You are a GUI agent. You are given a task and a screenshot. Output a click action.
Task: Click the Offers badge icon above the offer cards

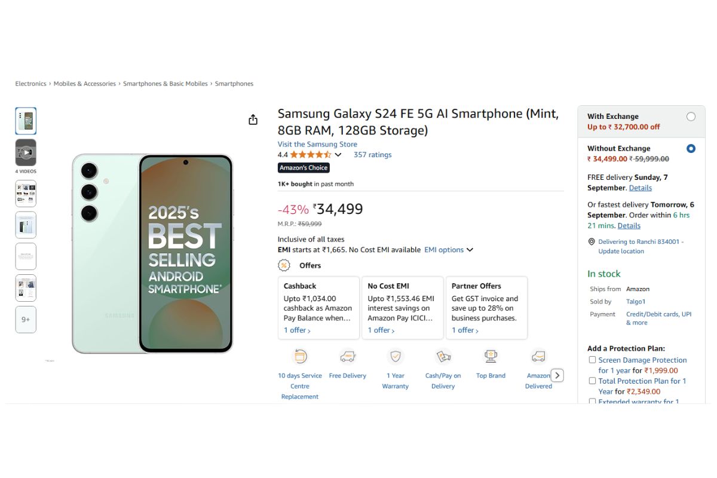[x=283, y=265]
